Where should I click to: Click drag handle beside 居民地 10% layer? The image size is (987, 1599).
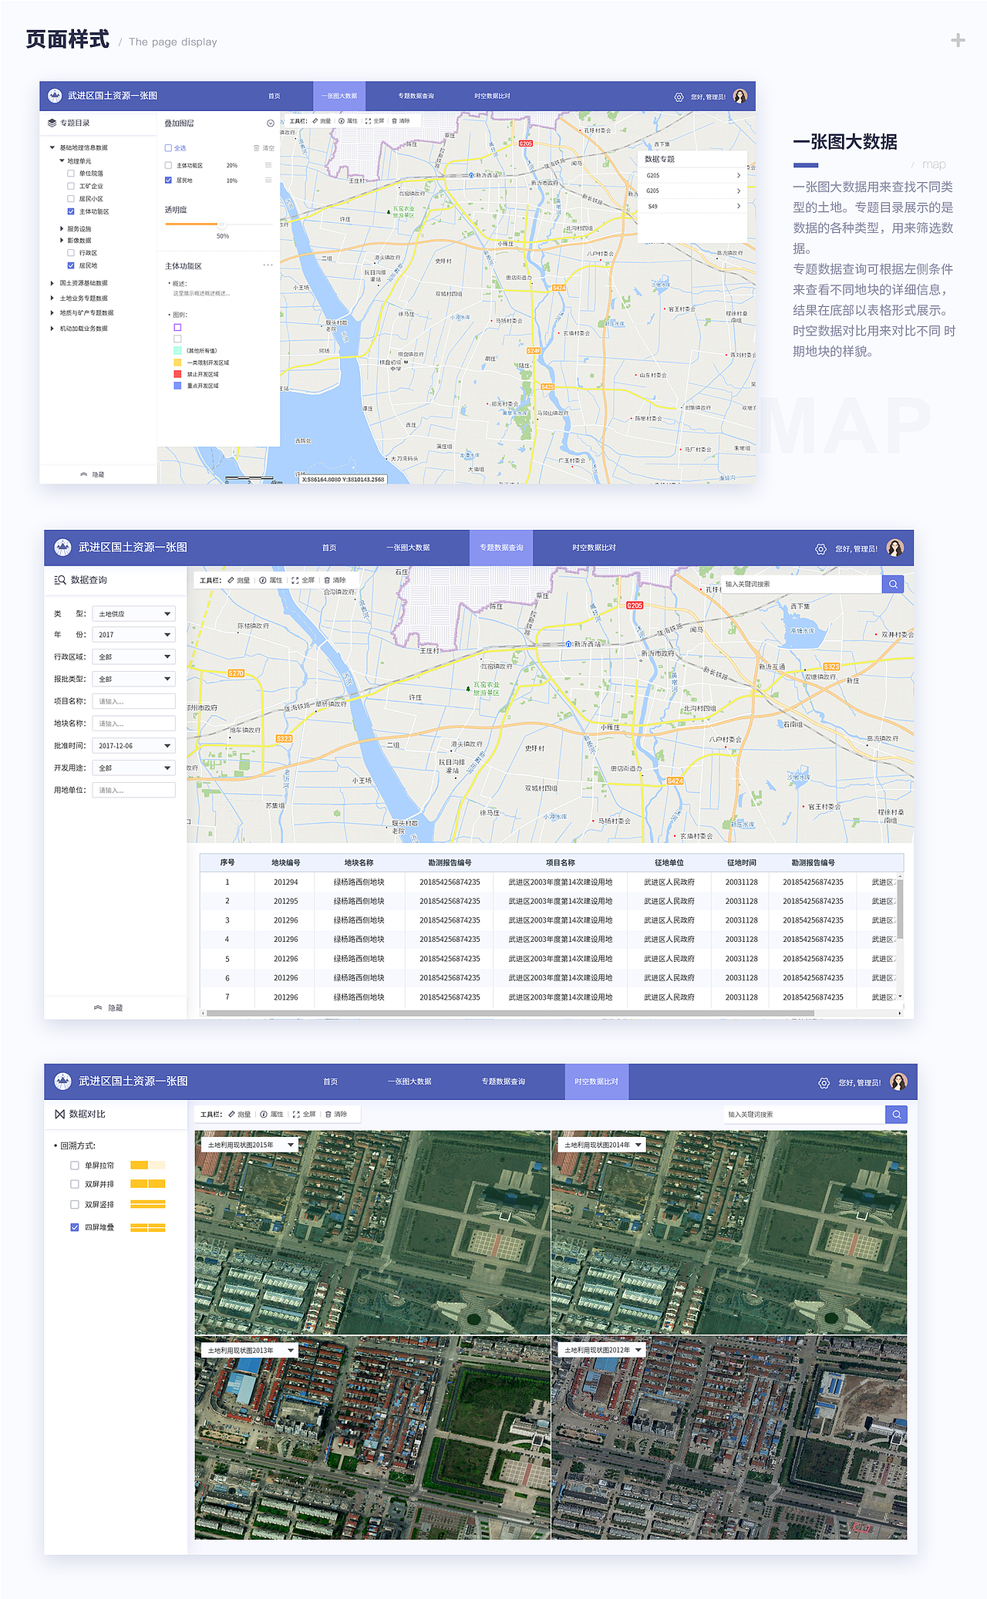pos(268,180)
